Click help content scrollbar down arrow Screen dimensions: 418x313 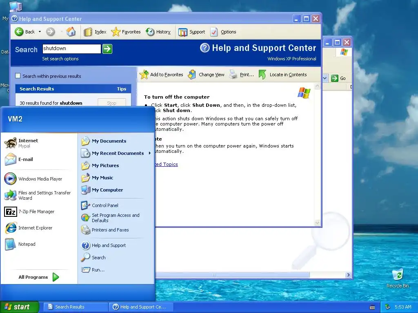pos(317,223)
